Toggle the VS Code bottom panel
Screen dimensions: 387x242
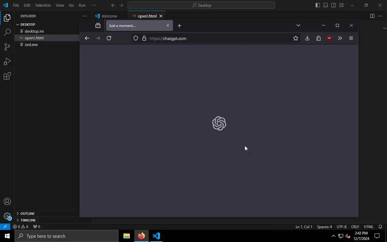pos(326,5)
